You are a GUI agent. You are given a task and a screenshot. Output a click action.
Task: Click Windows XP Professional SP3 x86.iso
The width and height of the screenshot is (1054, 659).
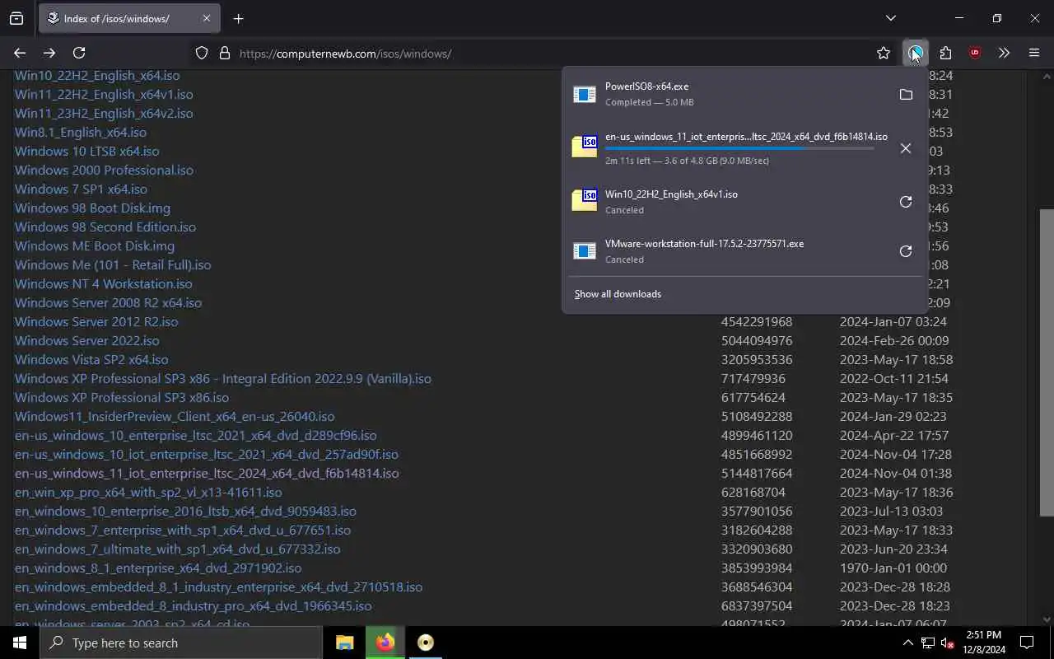coord(122,397)
